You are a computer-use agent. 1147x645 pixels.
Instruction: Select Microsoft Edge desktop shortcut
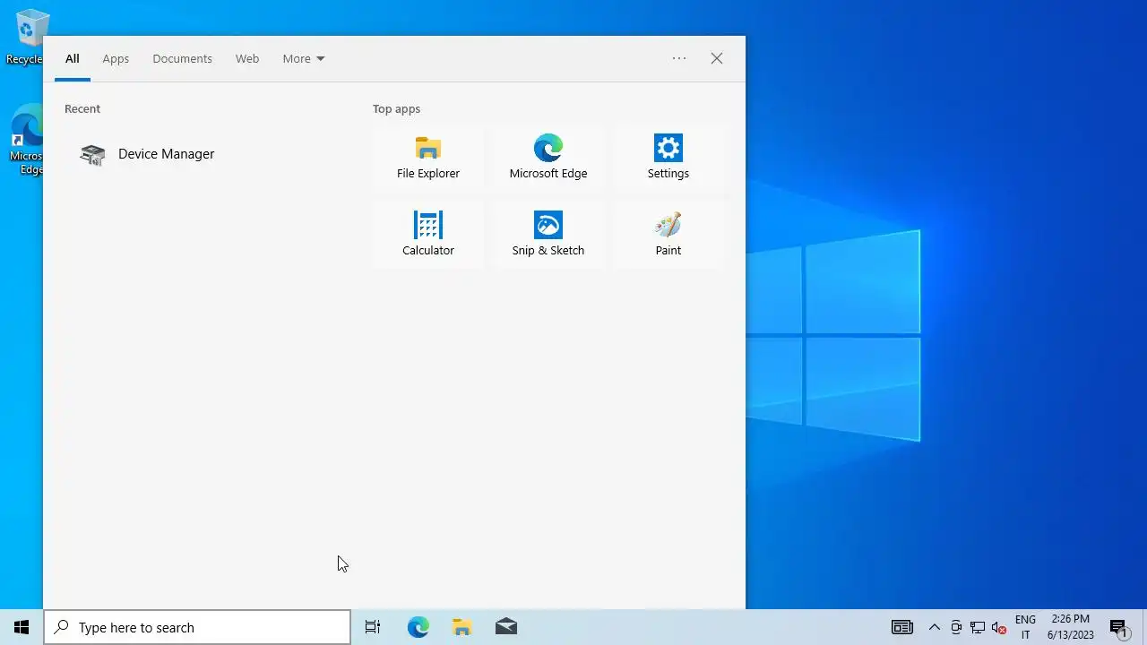(27, 141)
